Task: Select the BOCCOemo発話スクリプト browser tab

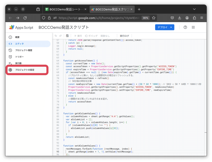Action: (x=112, y=9)
